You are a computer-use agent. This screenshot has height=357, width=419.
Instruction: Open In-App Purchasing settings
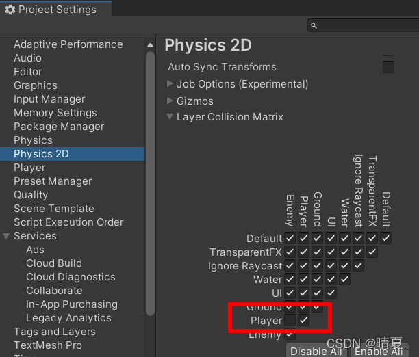[72, 304]
